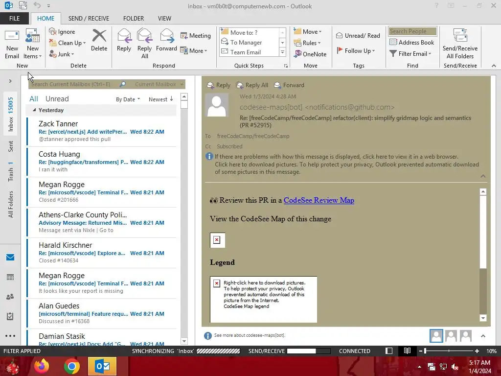Select the Sent folder in the sidebar

[11, 146]
